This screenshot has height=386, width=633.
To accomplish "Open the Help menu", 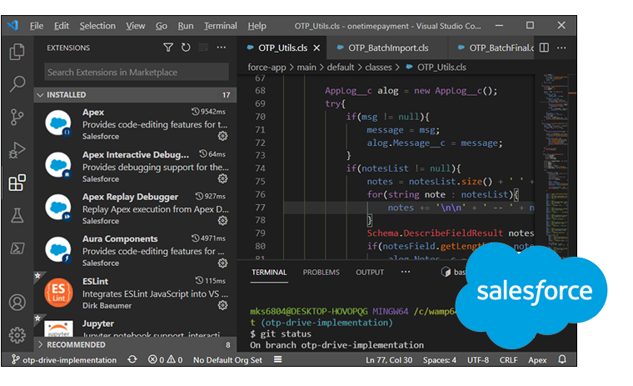I will tap(257, 26).
